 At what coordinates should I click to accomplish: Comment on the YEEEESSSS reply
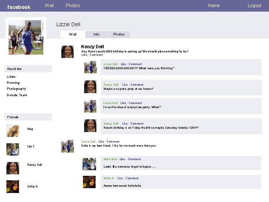(135, 64)
